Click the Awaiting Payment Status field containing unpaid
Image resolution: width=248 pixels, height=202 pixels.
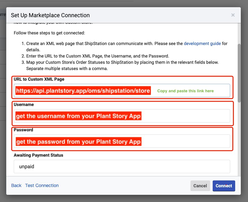coord(122,166)
